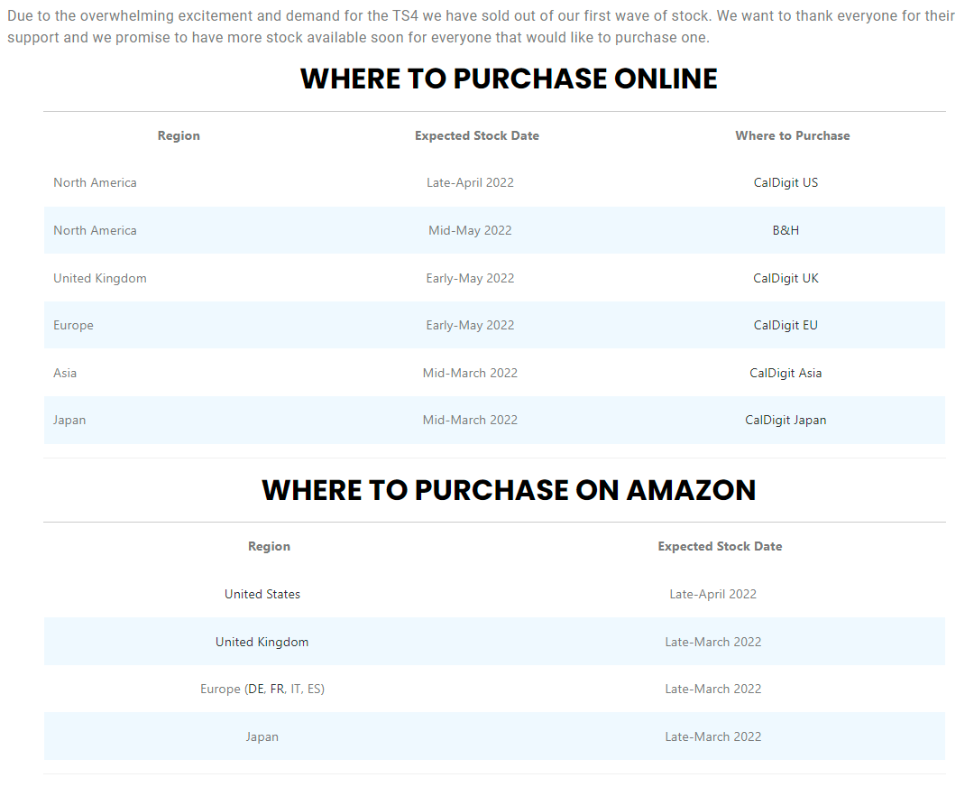Click the Where to Purchase column header
This screenshot has width=974, height=787.
coord(792,135)
